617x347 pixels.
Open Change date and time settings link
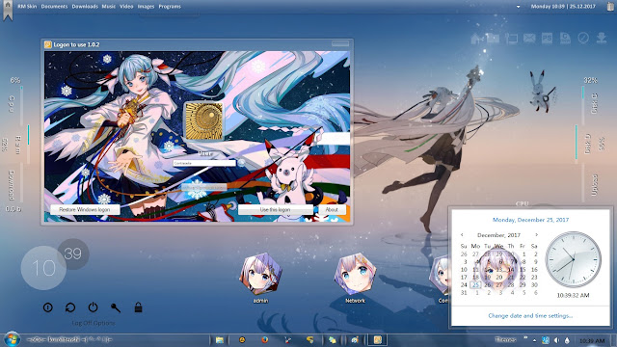pos(530,315)
